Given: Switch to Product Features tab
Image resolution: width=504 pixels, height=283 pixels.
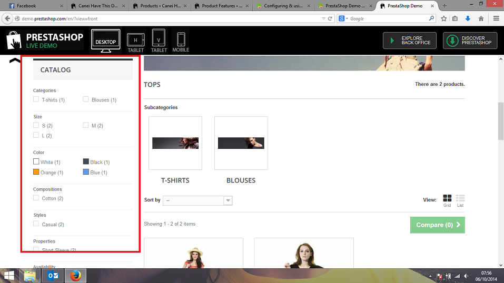Looking at the screenshot, I should pyautogui.click(x=222, y=6).
